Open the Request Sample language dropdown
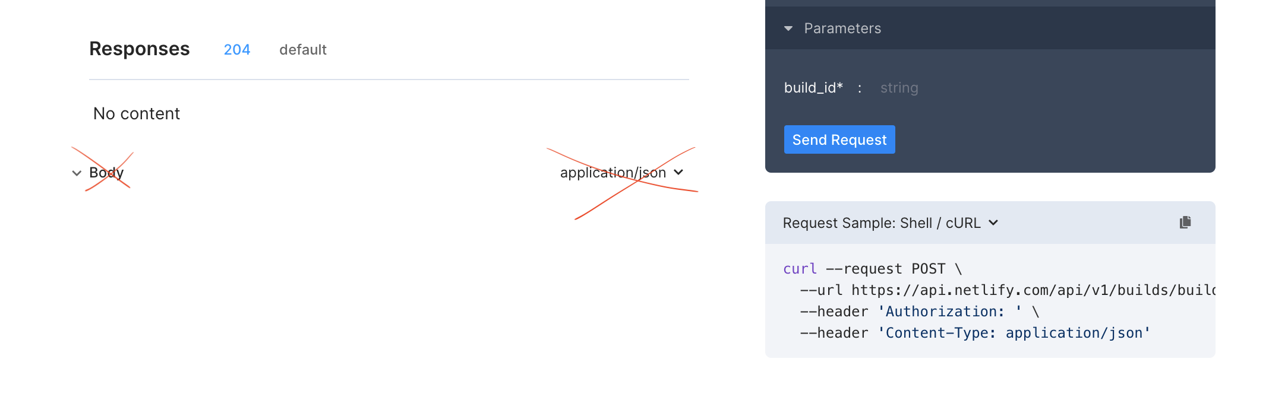This screenshot has height=400, width=1269. [993, 223]
